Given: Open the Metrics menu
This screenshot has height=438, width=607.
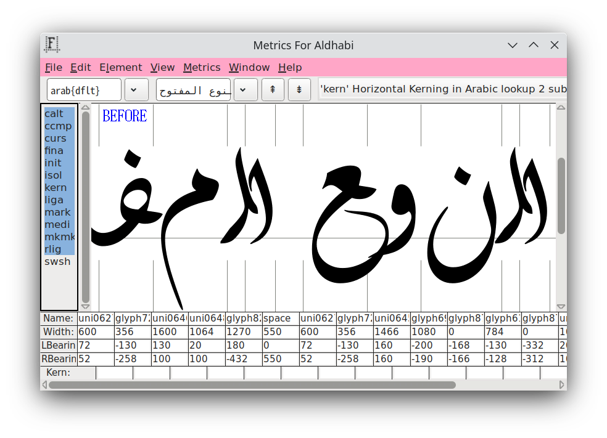Looking at the screenshot, I should (202, 67).
